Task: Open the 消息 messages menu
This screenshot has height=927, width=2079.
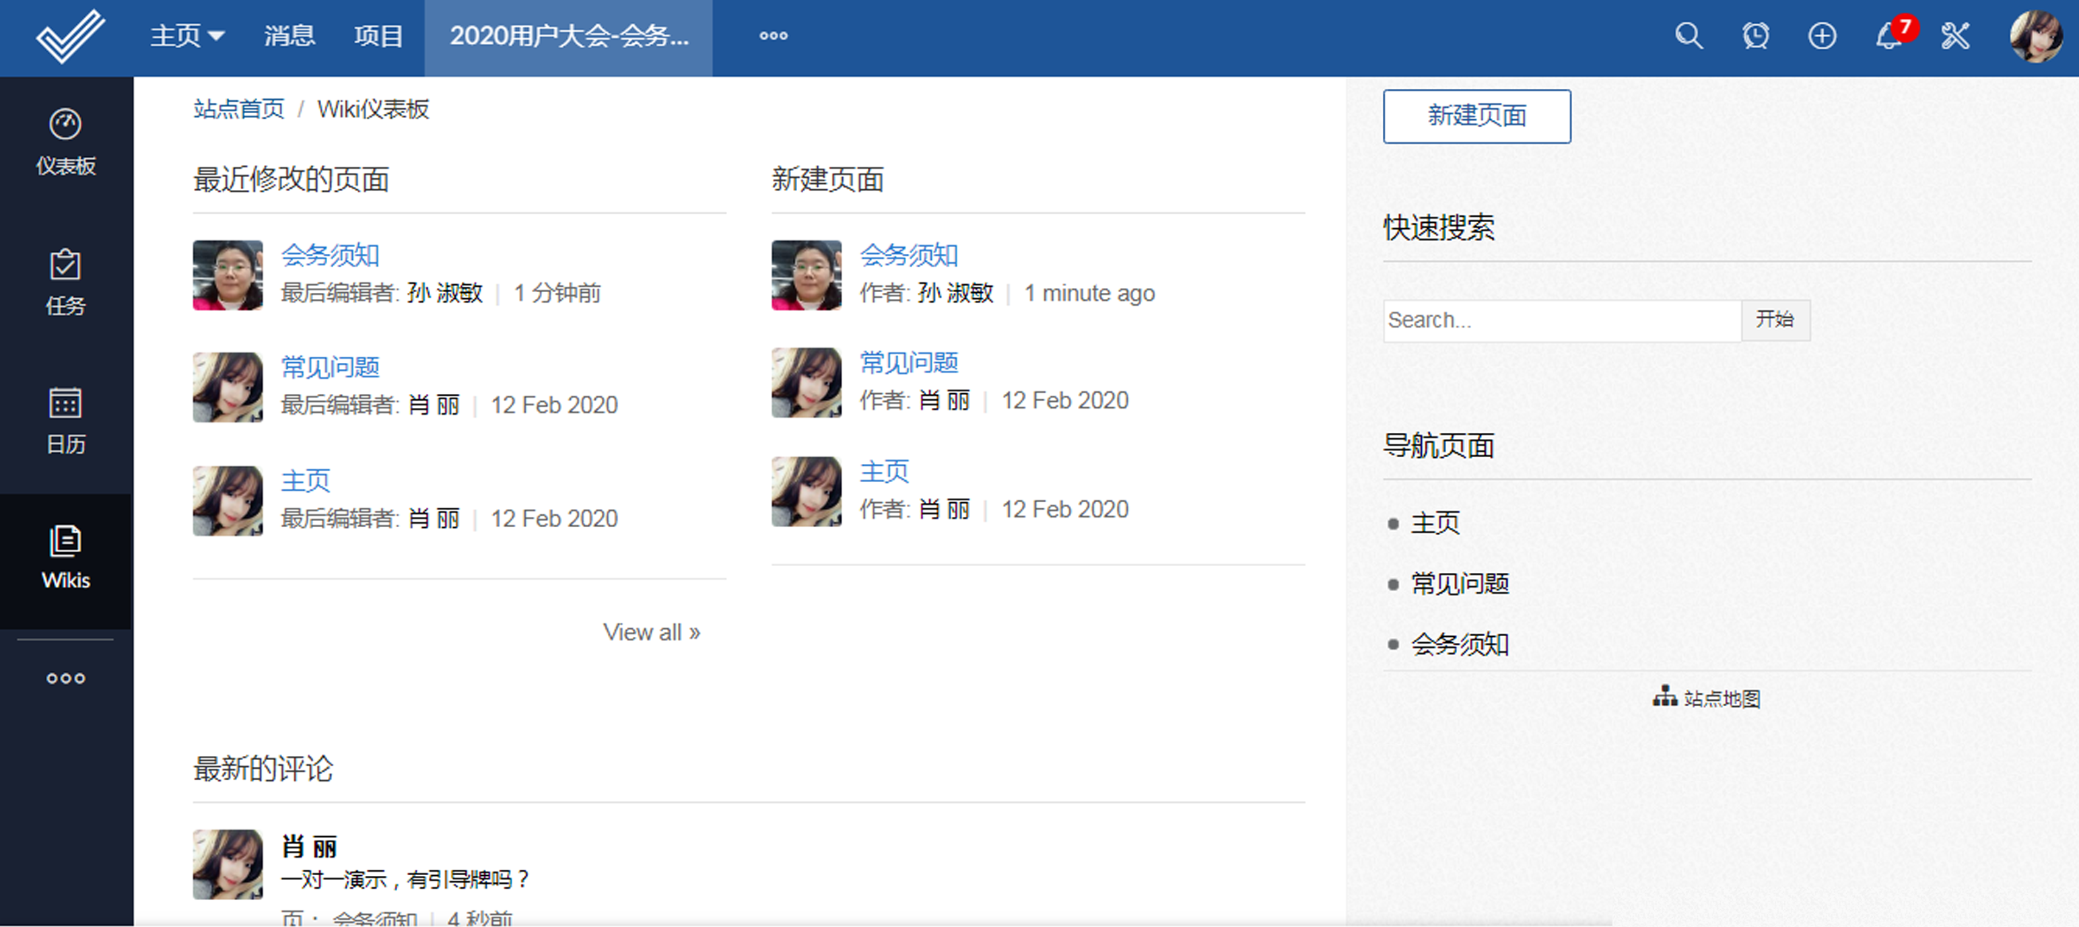Action: [x=289, y=36]
